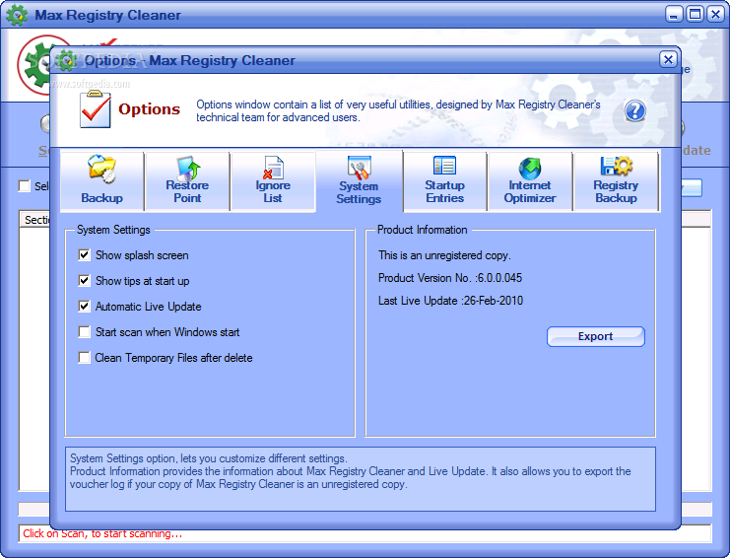Open the Backup tab folder icon
Image resolution: width=730 pixels, height=558 pixels.
tap(101, 169)
